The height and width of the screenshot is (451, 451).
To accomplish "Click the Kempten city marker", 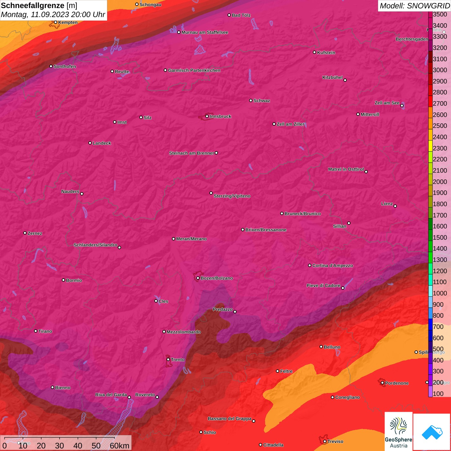I will [55, 22].
